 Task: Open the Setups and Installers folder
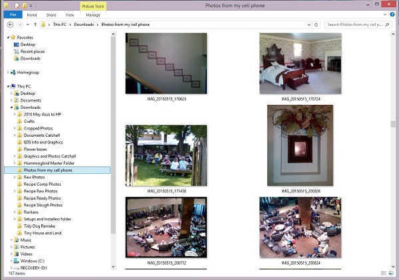coord(47,219)
